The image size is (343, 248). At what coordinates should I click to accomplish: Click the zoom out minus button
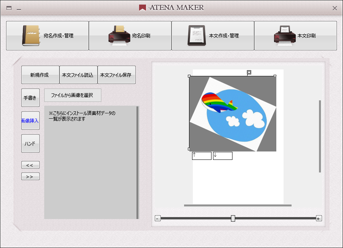158,218
